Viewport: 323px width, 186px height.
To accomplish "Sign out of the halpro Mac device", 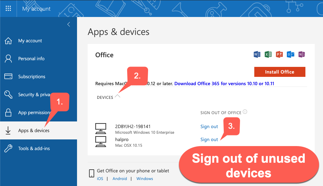I will 209,139.
